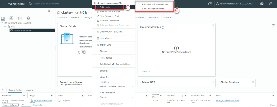Expand the Storage submenu
The image size is (277, 107).
click(x=114, y=51)
